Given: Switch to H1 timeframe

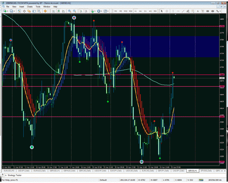Looking at the screenshot, I should pyautogui.click(x=135, y=11).
